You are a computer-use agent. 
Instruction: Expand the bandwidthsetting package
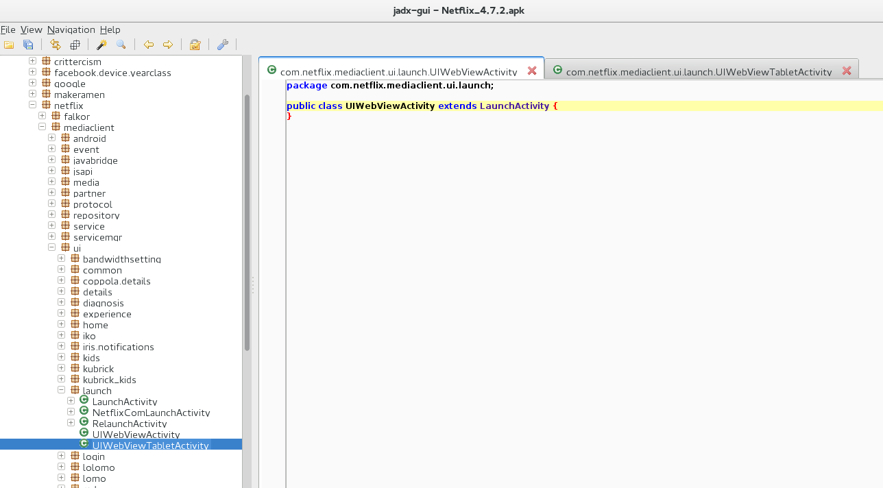tap(61, 259)
